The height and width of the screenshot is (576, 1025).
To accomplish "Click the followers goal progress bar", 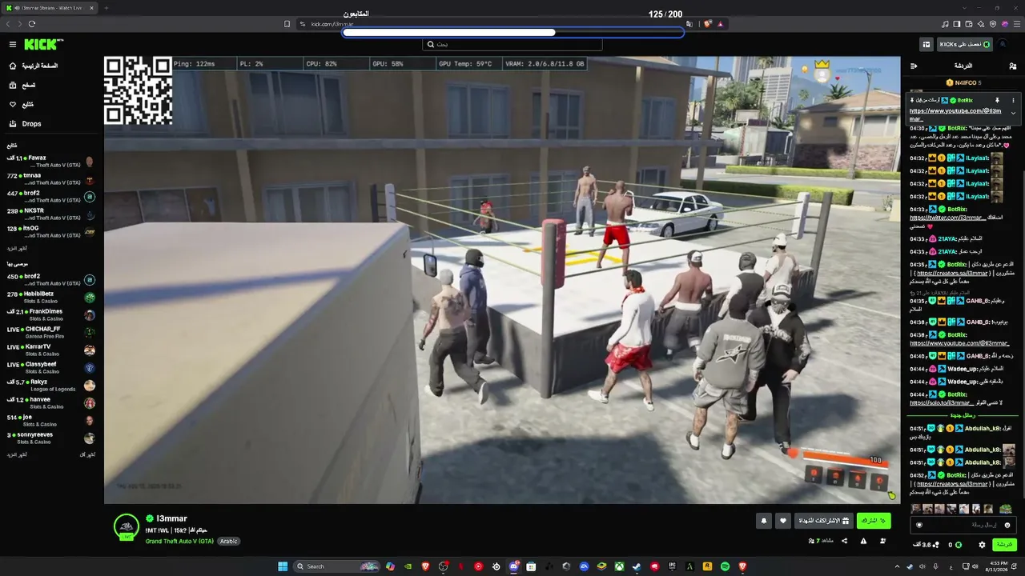I will tap(513, 33).
